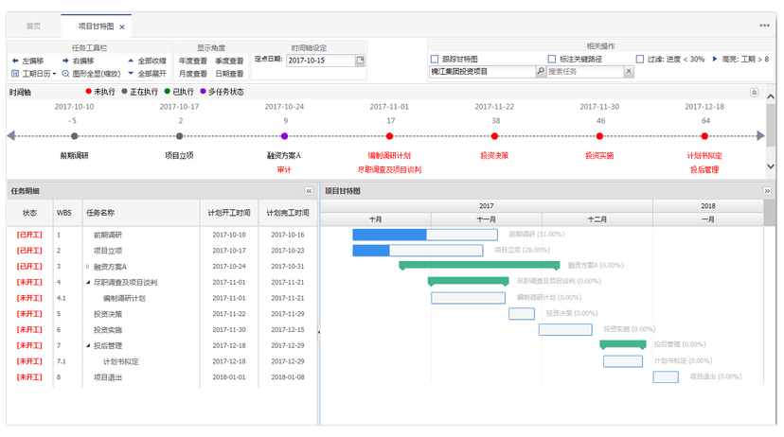This screenshot has width=784, height=437.
Task: Switch to the 首页 tab
Action: [x=33, y=26]
